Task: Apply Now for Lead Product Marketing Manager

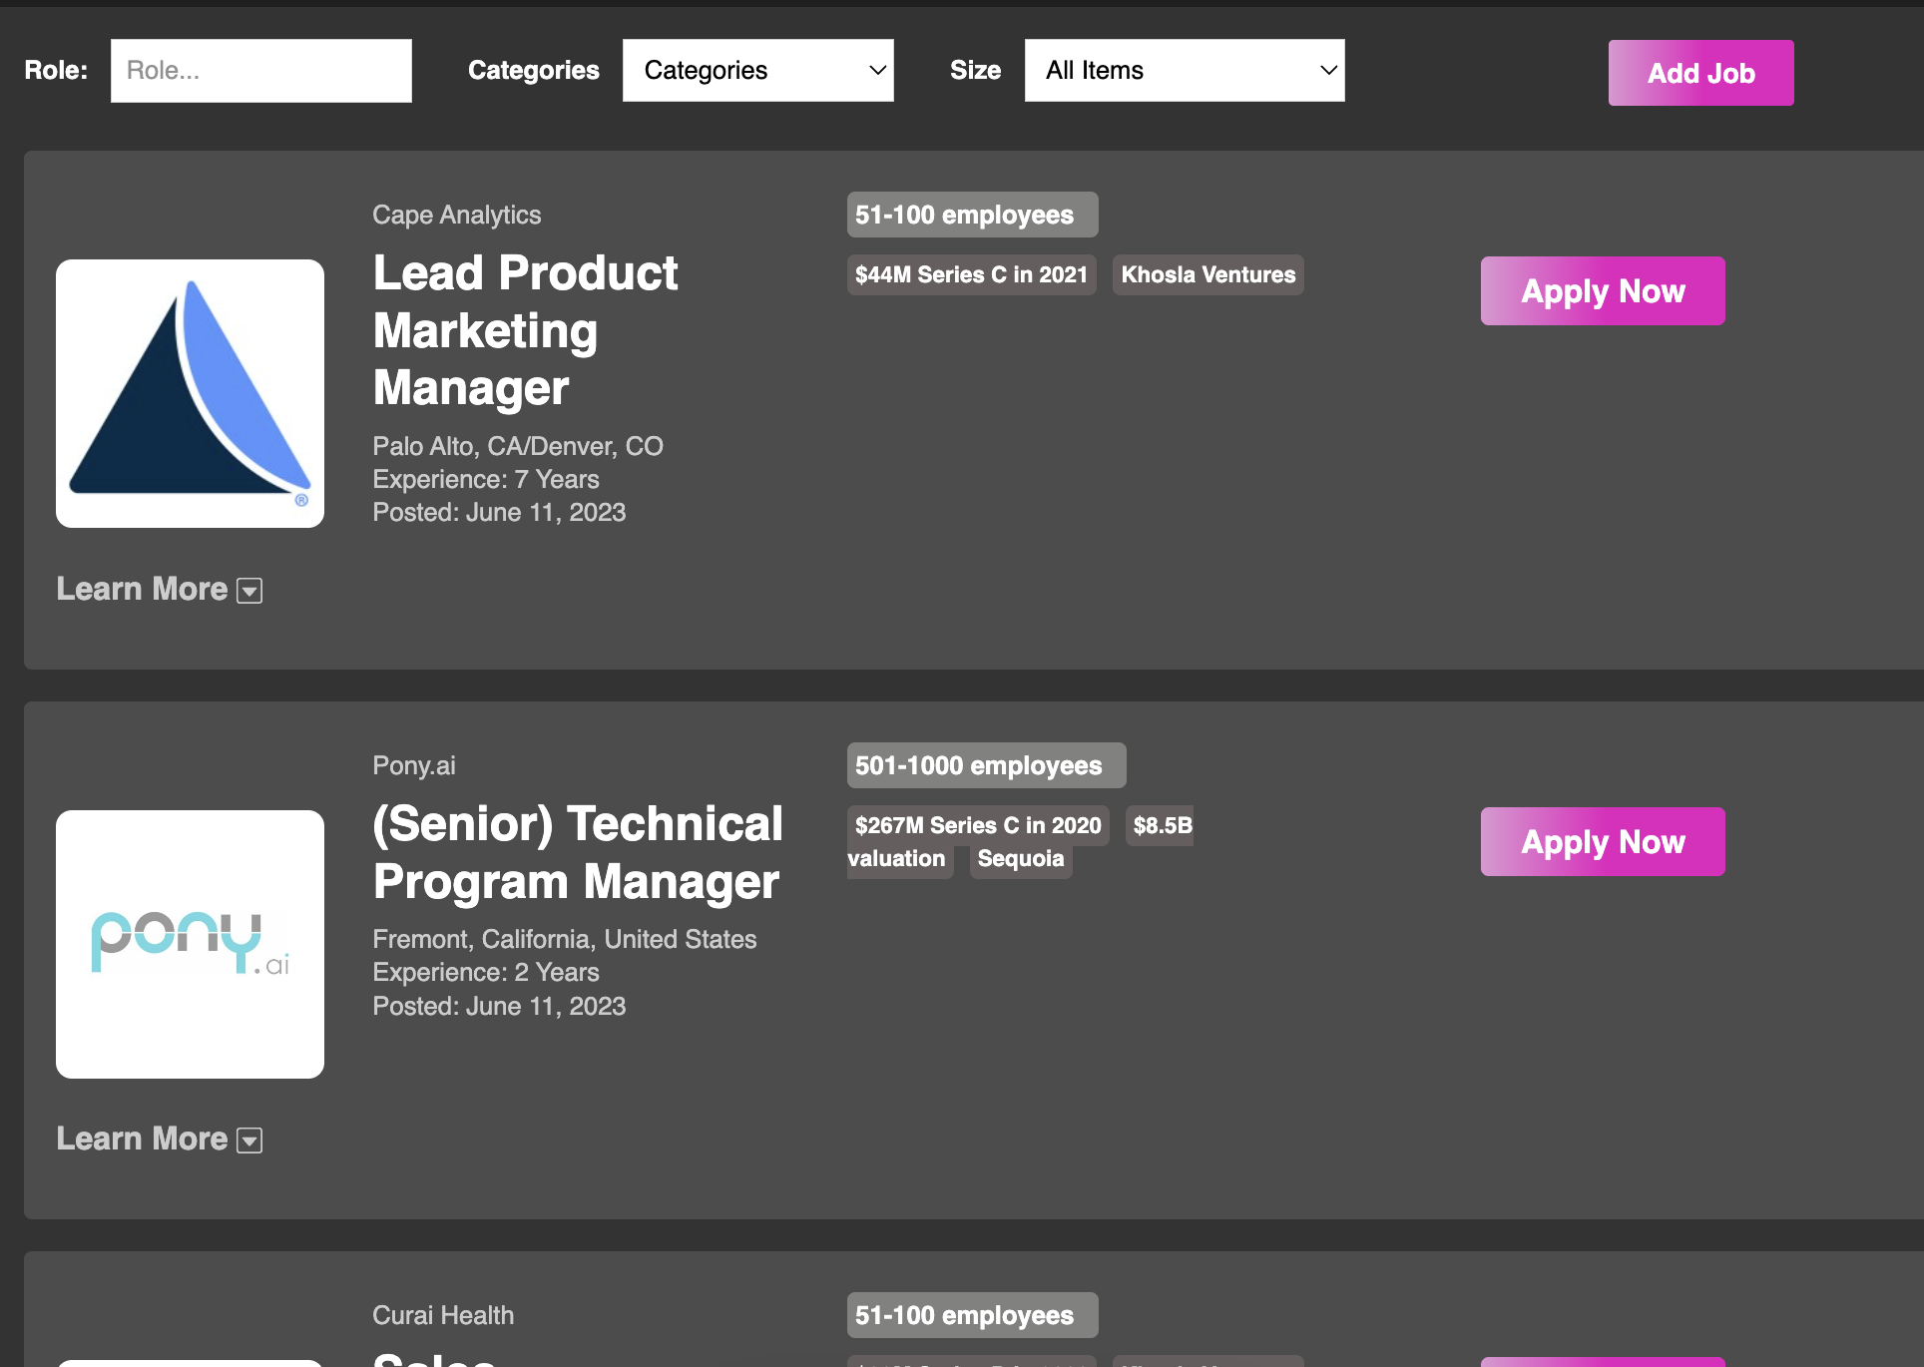Action: click(1603, 290)
